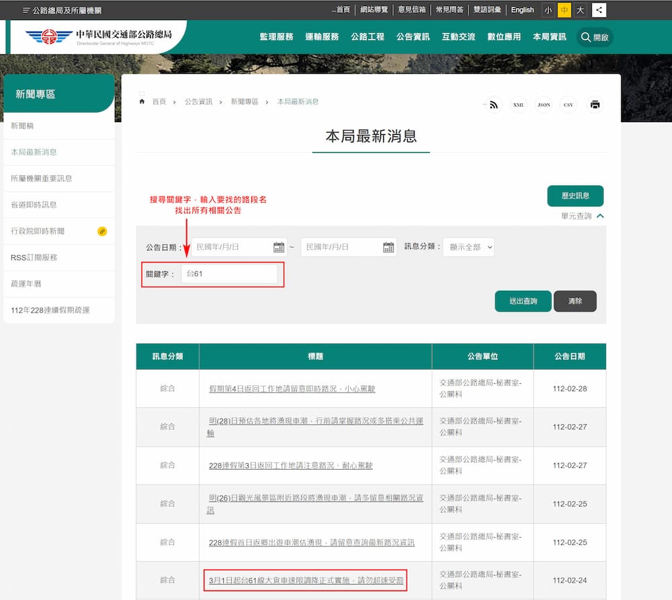This screenshot has height=600, width=672.
Task: Collapse the 單元查詢 panel
Action: click(x=583, y=216)
